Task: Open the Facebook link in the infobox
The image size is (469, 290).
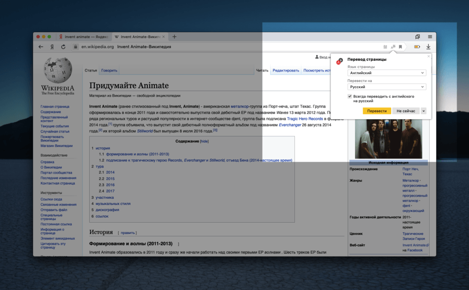Action: (415, 250)
